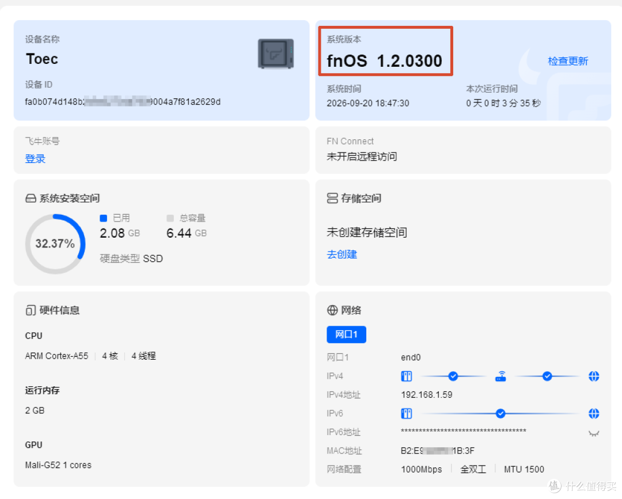622x499 pixels.
Task: Click the hardware info section icon
Action: 31,310
